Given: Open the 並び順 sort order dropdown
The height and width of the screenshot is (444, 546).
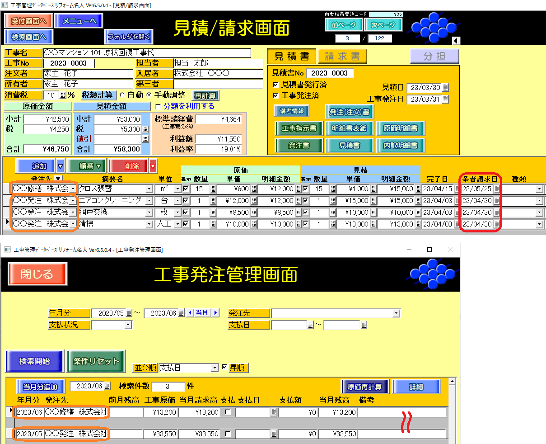Looking at the screenshot, I should coord(215,368).
